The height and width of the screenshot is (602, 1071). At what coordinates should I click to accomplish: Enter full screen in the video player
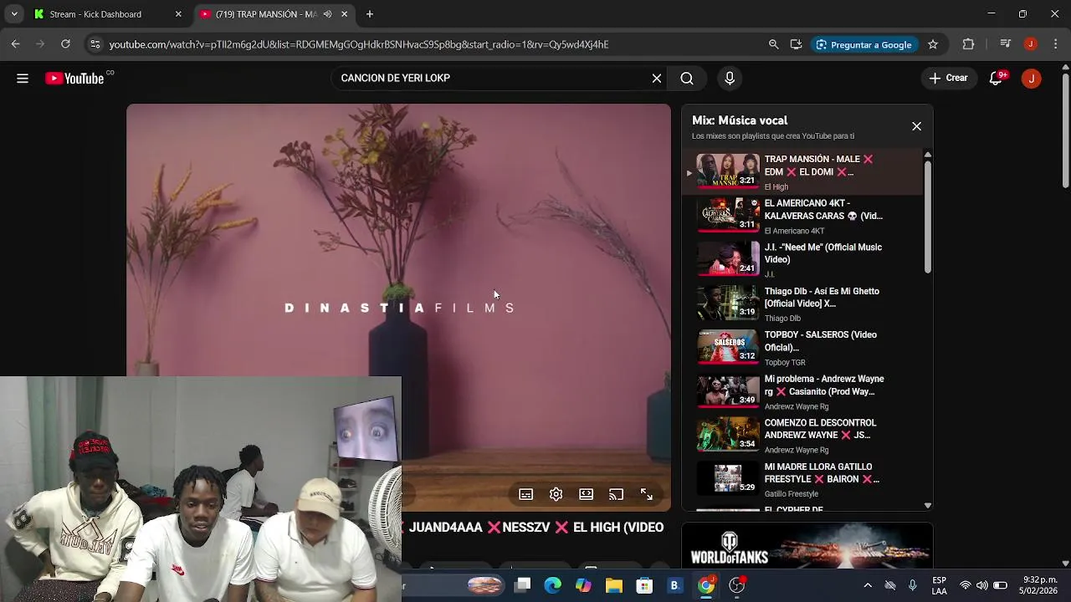click(646, 494)
